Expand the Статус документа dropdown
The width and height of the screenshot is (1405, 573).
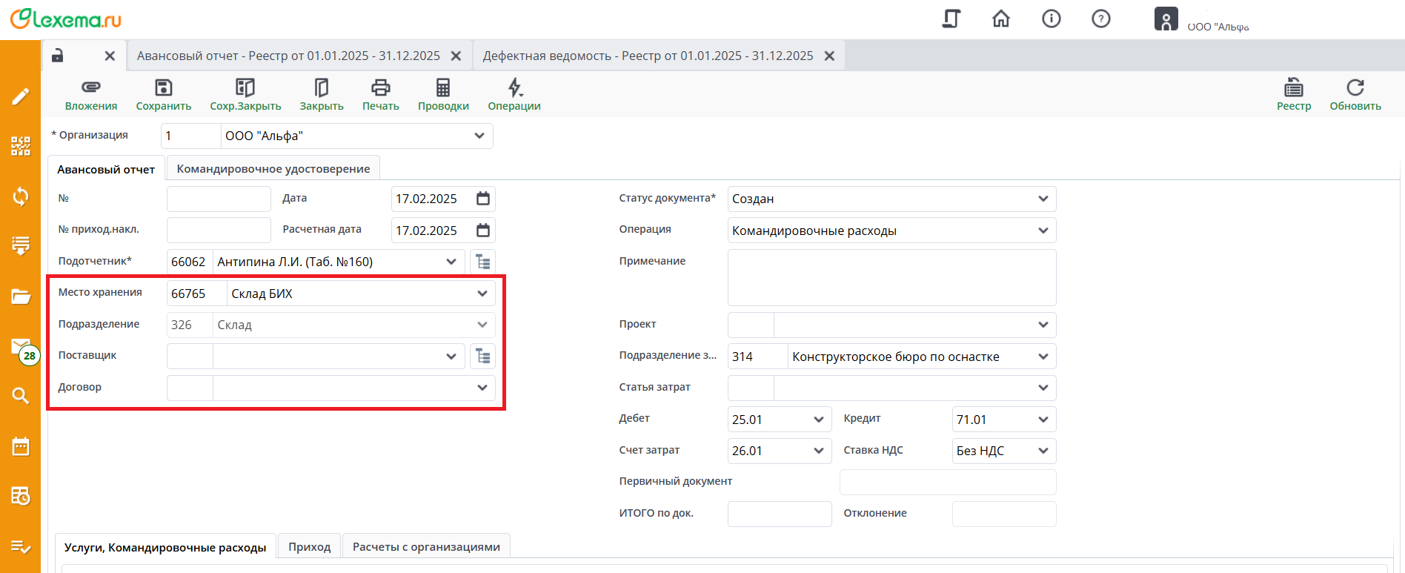[1043, 199]
